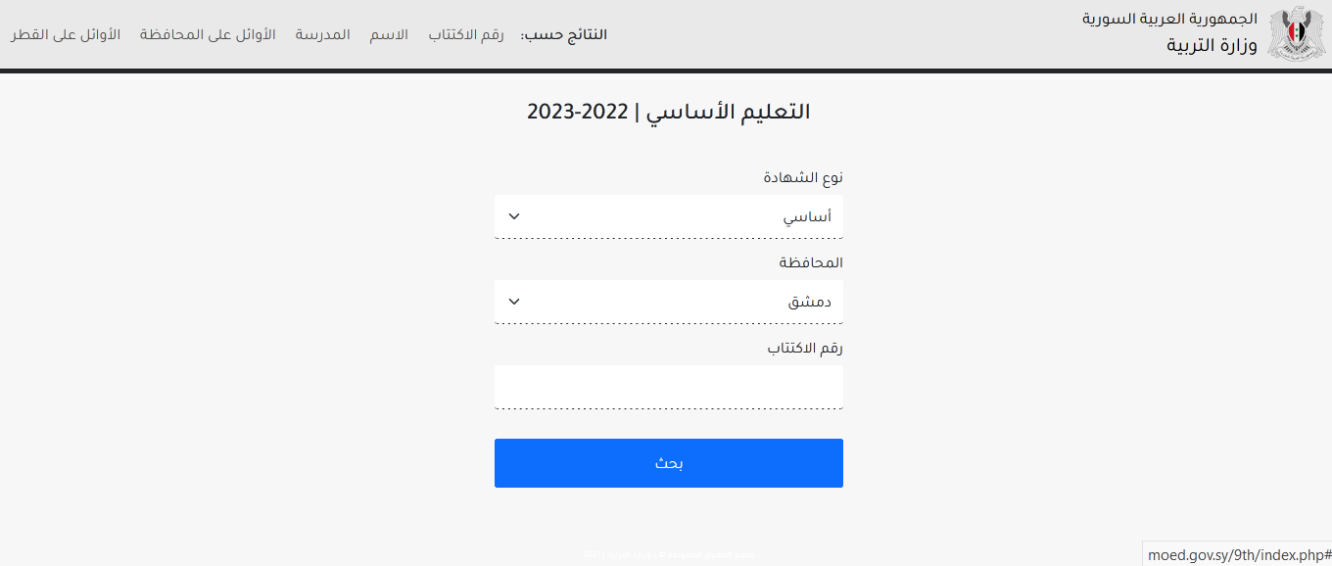Image resolution: width=1332 pixels, height=566 pixels.
Task: Open the المحافظة dropdown showing دمشق
Action: coord(668,302)
